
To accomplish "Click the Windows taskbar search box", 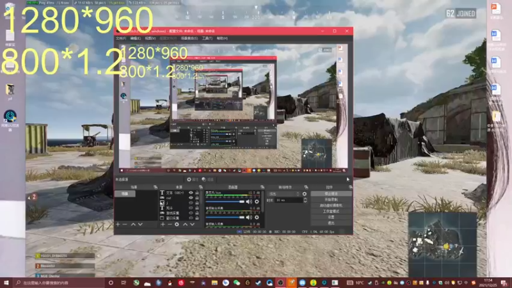I will [x=59, y=283].
